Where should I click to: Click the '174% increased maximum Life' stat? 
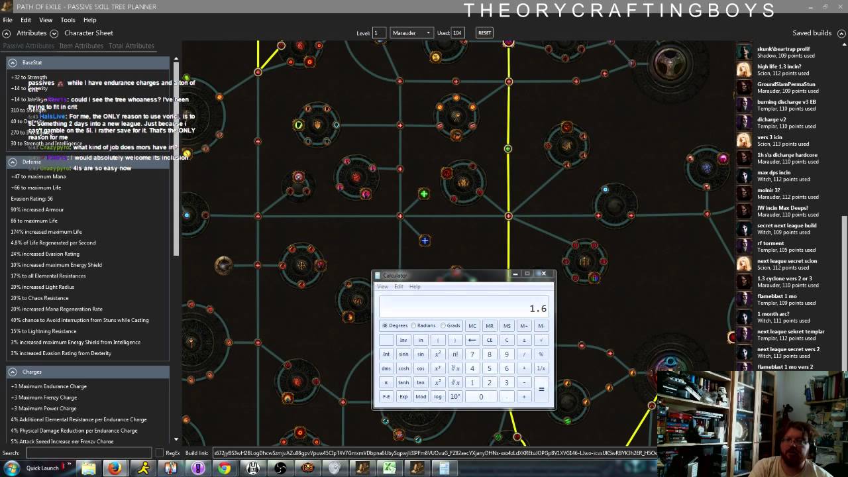[46, 232]
